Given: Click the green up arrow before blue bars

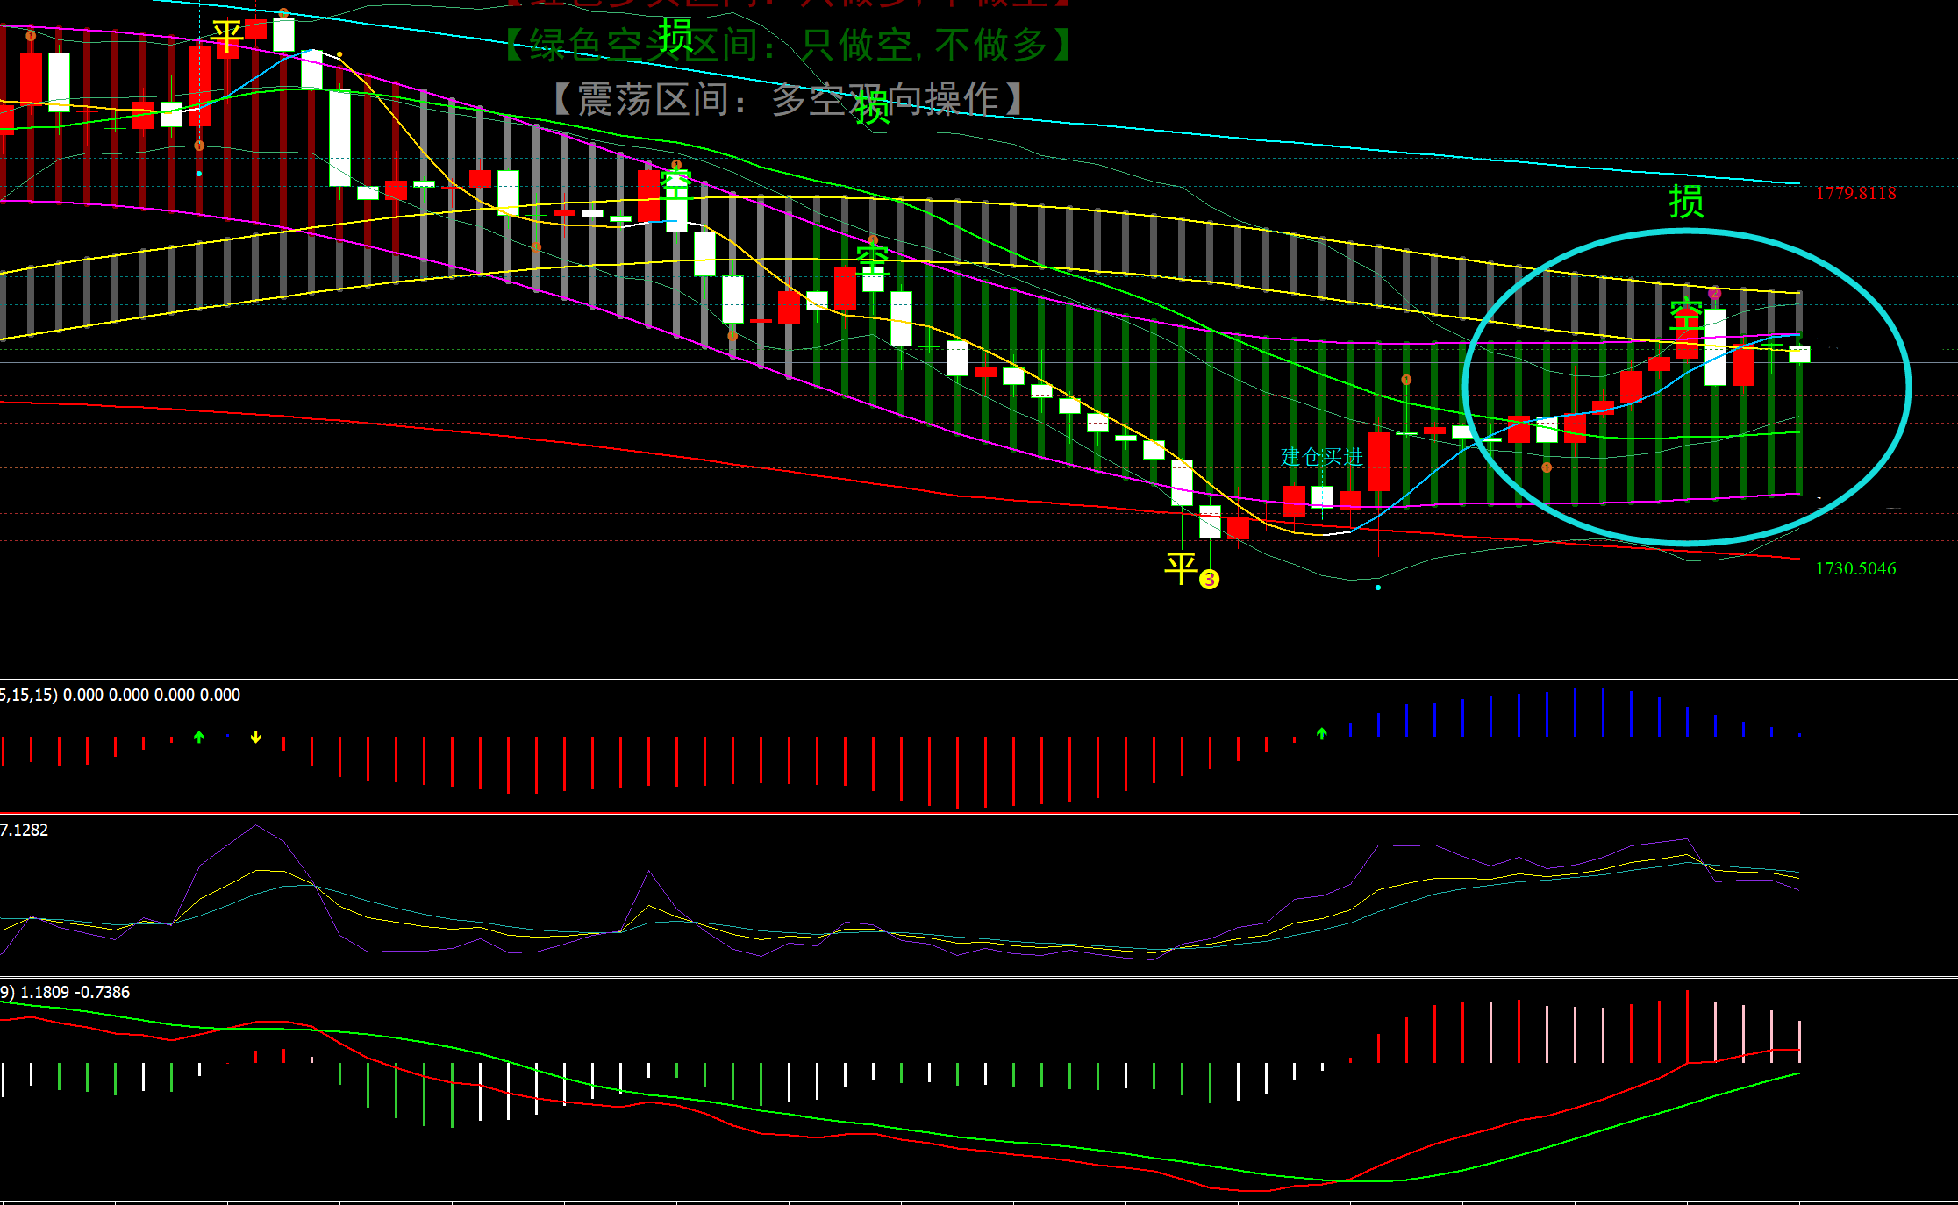Looking at the screenshot, I should pos(1322,733).
